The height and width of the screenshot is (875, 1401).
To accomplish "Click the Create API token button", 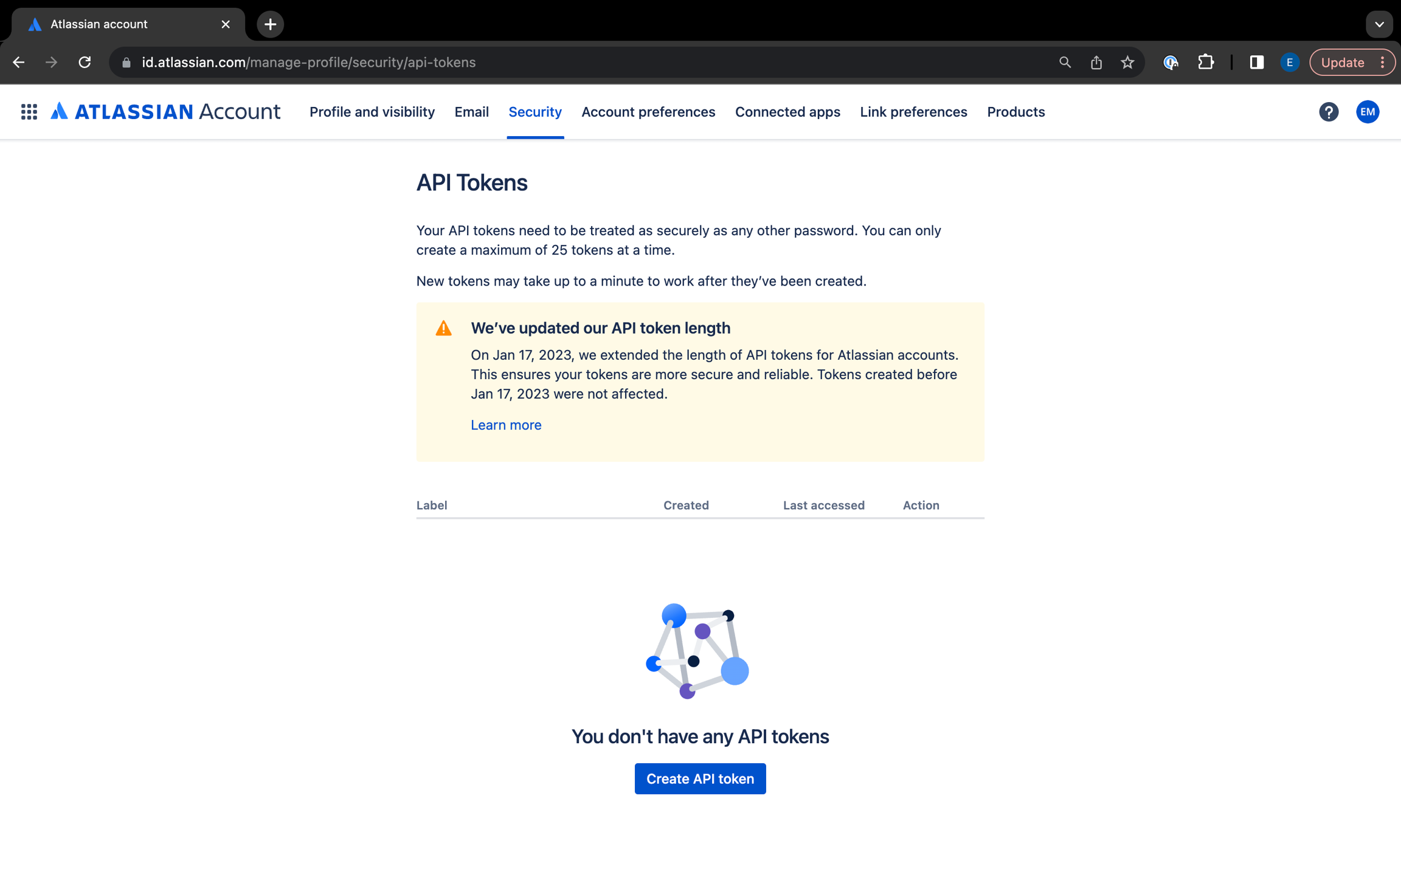I will point(700,778).
